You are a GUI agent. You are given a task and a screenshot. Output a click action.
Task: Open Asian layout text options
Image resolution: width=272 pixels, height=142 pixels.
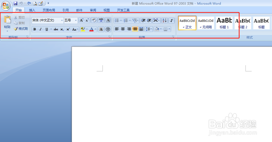[156, 21]
